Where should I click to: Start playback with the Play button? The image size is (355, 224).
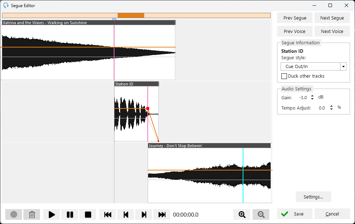click(x=52, y=214)
